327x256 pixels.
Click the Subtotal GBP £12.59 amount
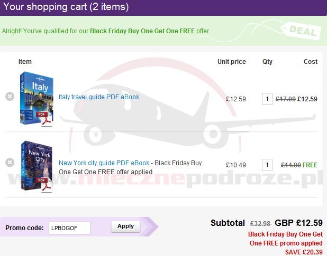point(298,223)
